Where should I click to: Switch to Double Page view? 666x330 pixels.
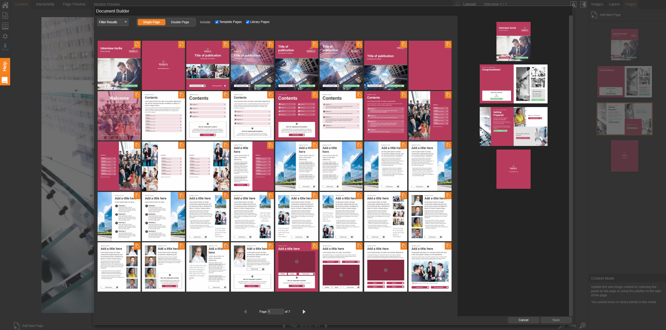180,22
